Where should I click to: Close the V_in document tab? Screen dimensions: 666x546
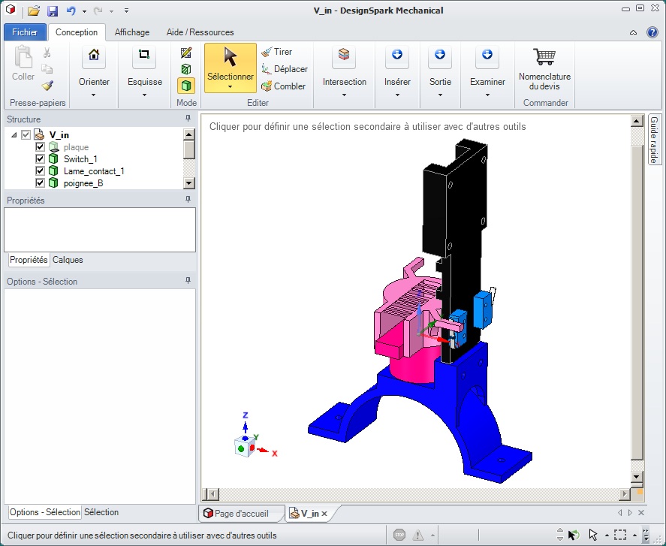pos(324,514)
